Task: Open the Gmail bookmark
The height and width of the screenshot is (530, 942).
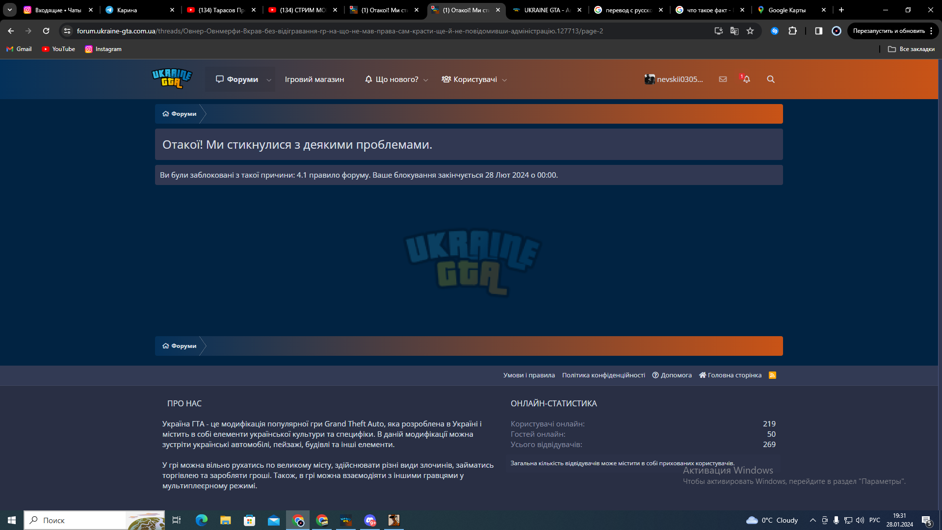Action: tap(19, 49)
